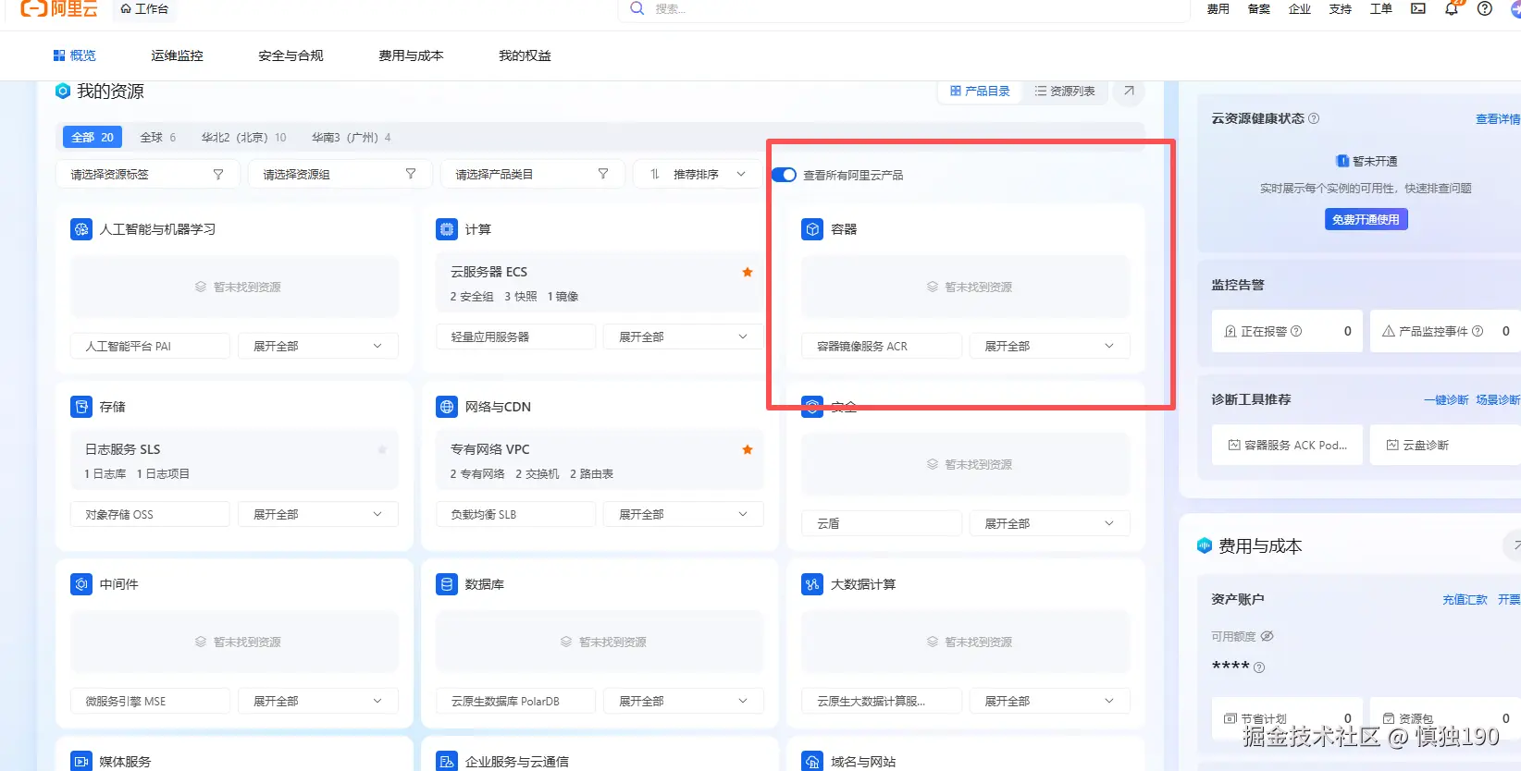Screen dimensions: 1521x771
Task: Switch to the 安全与合规 tab
Action: coord(291,55)
